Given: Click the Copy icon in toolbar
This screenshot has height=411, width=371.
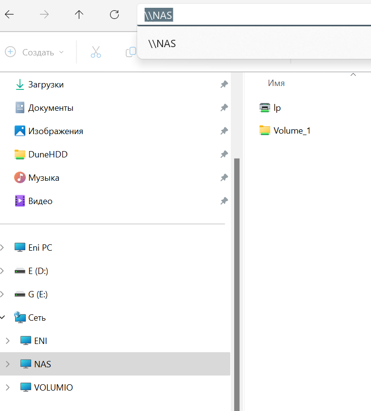Looking at the screenshot, I should pyautogui.click(x=130, y=52).
